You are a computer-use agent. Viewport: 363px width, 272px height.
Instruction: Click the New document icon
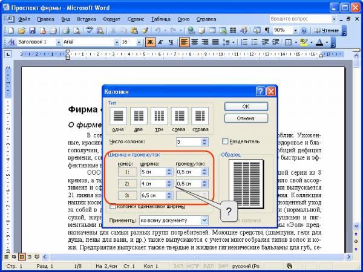[x=11, y=31]
